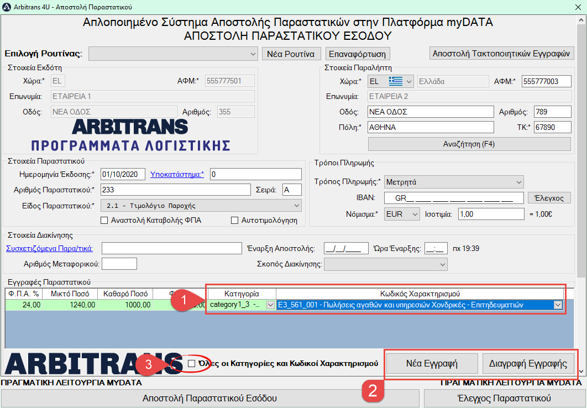Click the Μικτό Ποσό column header
587x408 pixels.
click(x=70, y=294)
